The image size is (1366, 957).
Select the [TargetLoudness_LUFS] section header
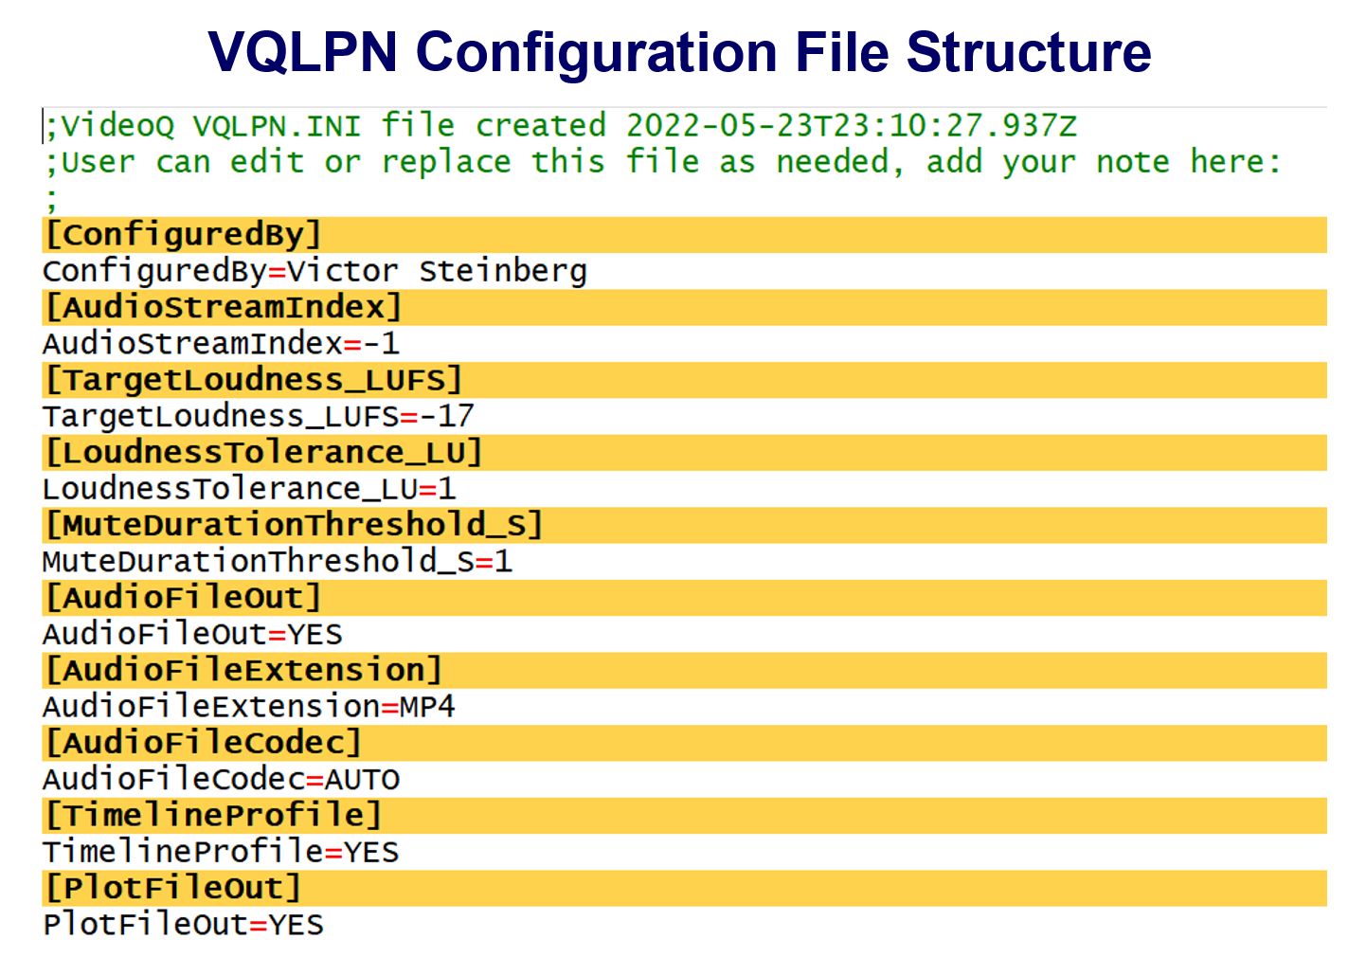[253, 380]
